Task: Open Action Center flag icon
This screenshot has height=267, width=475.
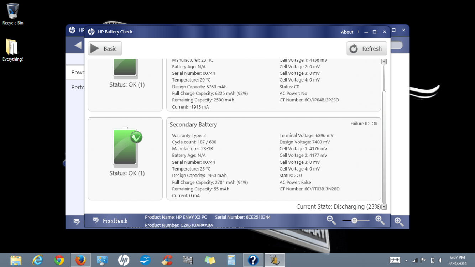Action: (423, 260)
